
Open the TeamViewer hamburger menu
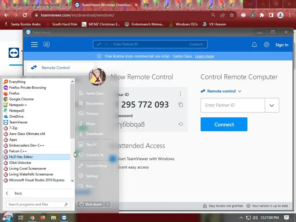(34, 45)
